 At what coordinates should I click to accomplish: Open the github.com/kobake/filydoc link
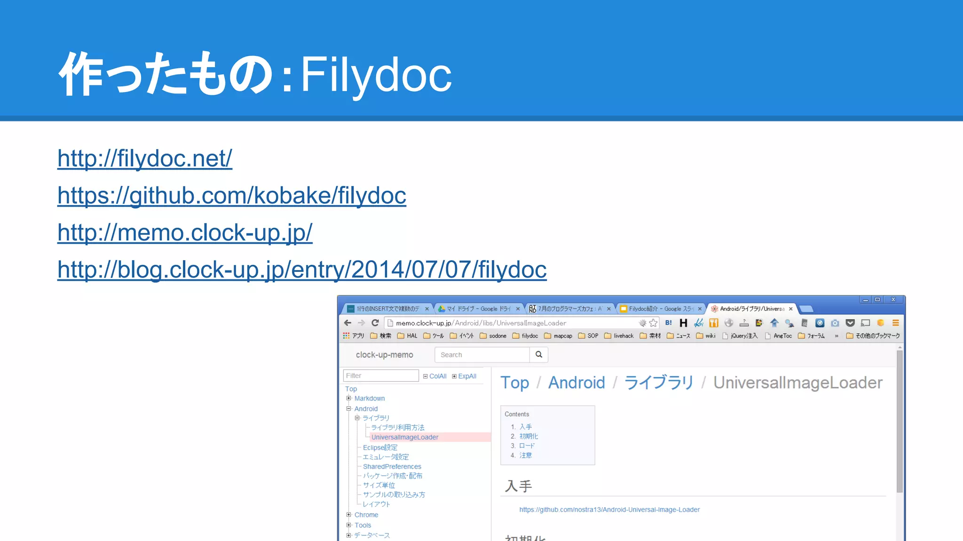[x=231, y=195]
